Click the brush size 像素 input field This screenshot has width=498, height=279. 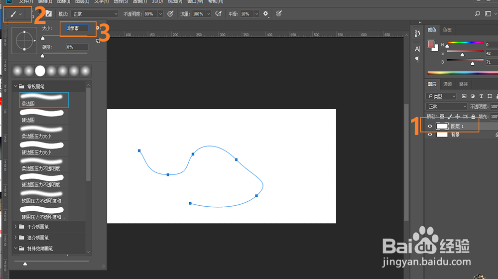point(77,28)
